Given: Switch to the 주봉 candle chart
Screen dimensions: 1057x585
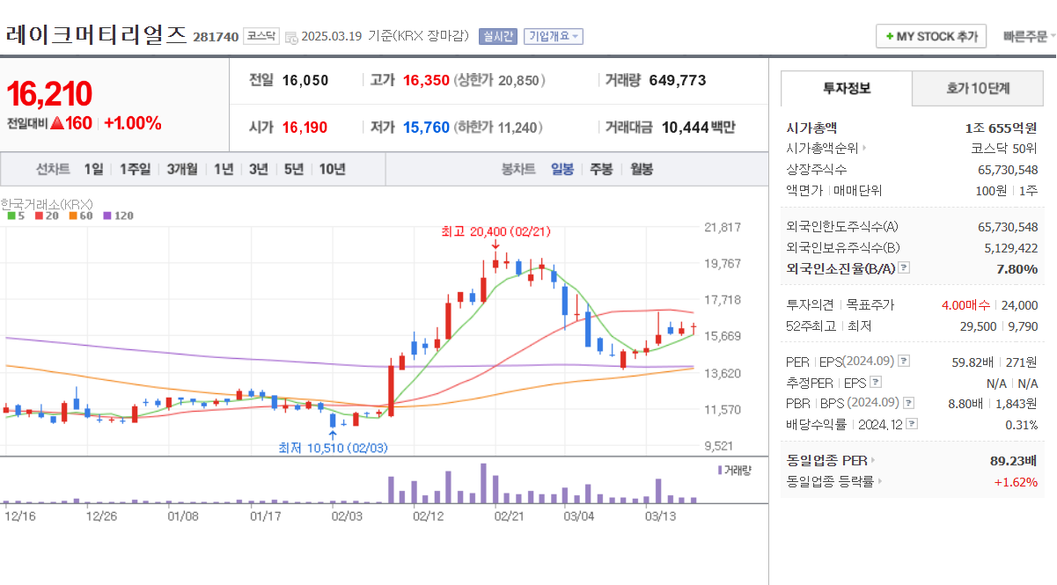Looking at the screenshot, I should click(601, 169).
